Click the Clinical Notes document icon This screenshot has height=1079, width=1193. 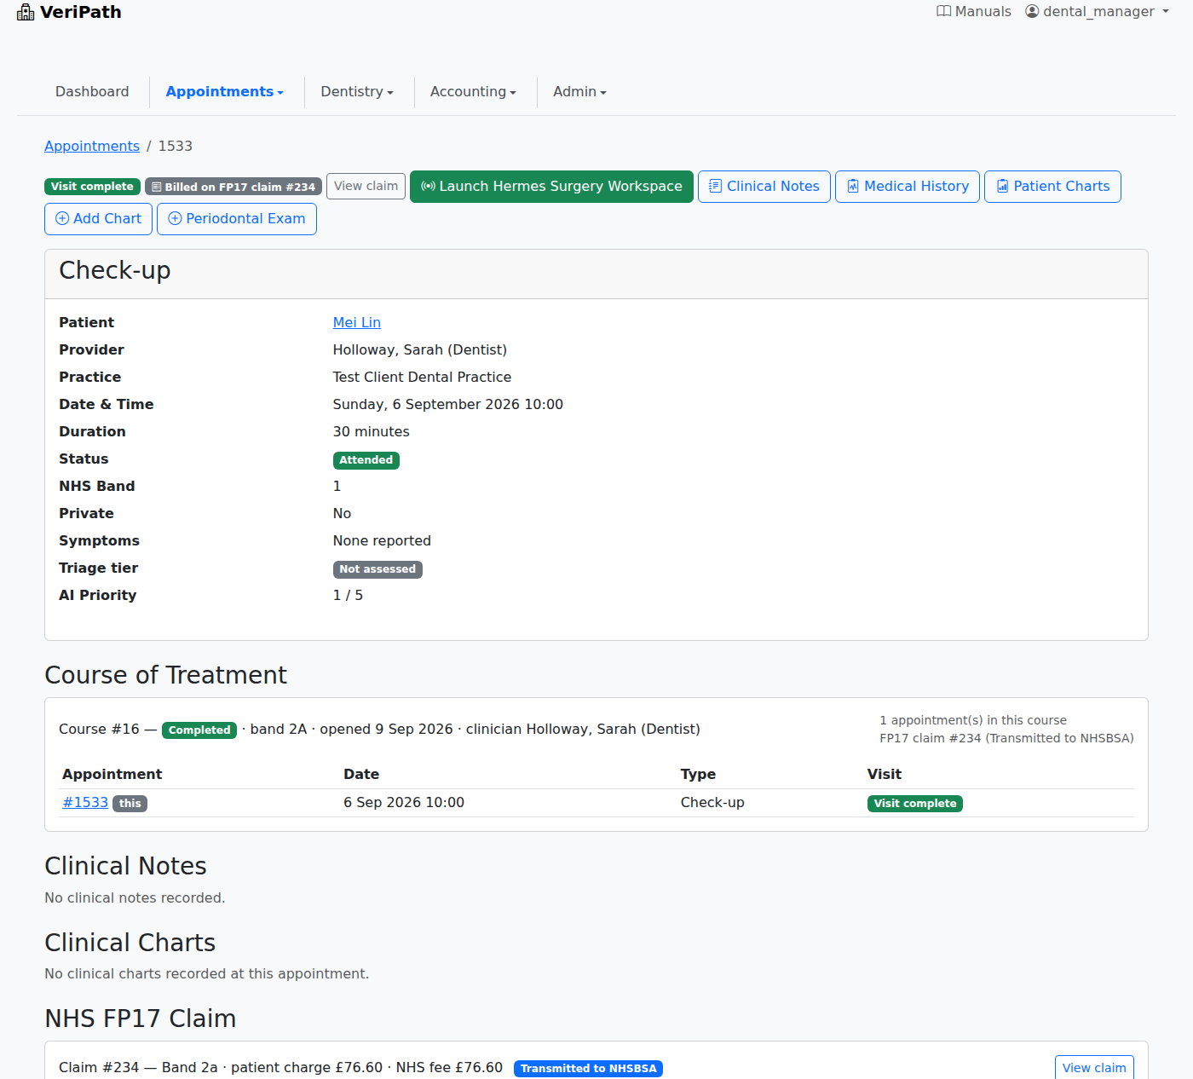pyautogui.click(x=715, y=186)
